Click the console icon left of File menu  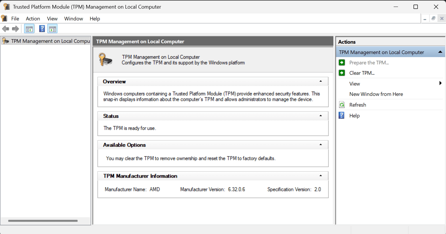click(4, 18)
